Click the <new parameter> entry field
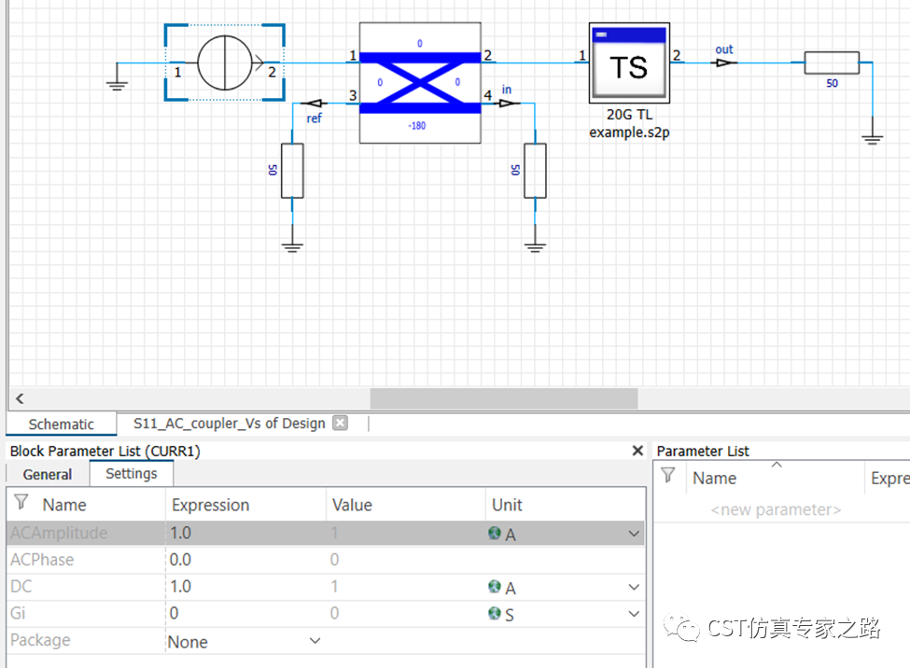 point(776,509)
